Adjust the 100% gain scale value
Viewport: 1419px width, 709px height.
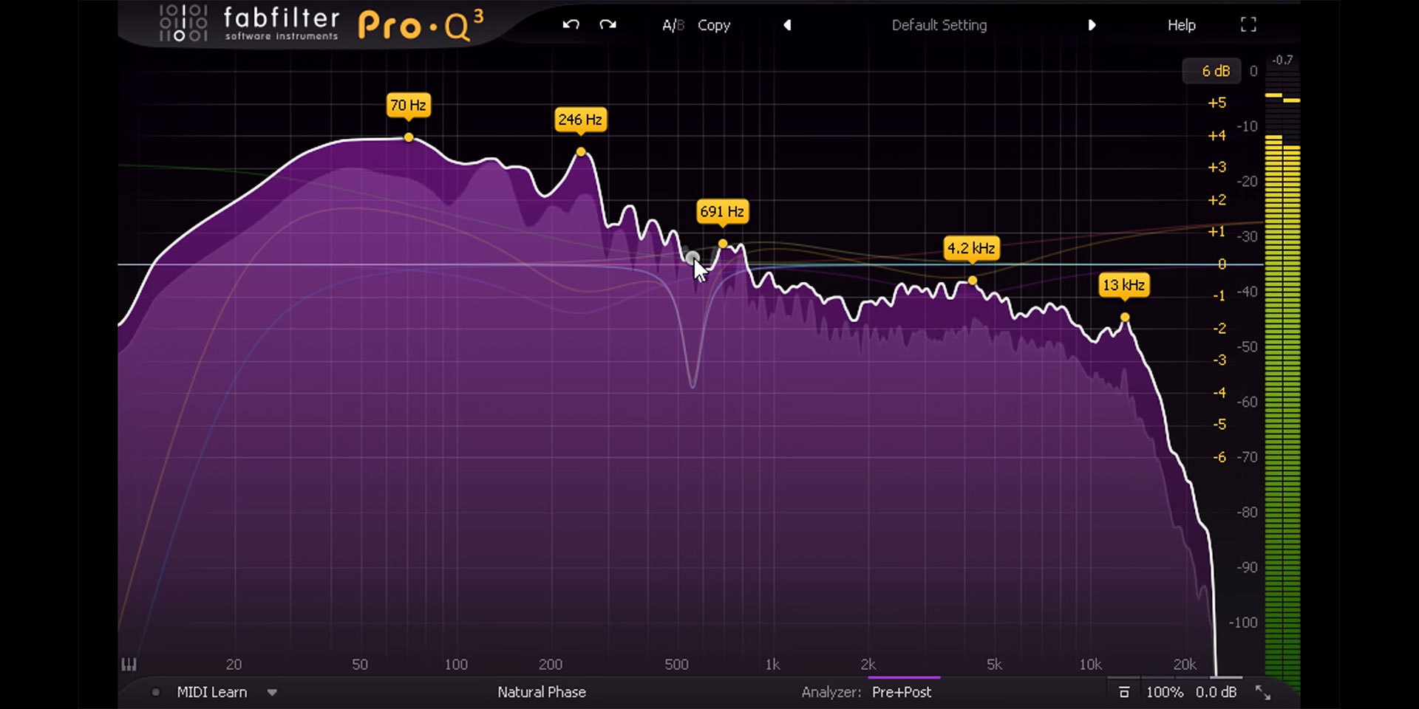click(x=1164, y=692)
